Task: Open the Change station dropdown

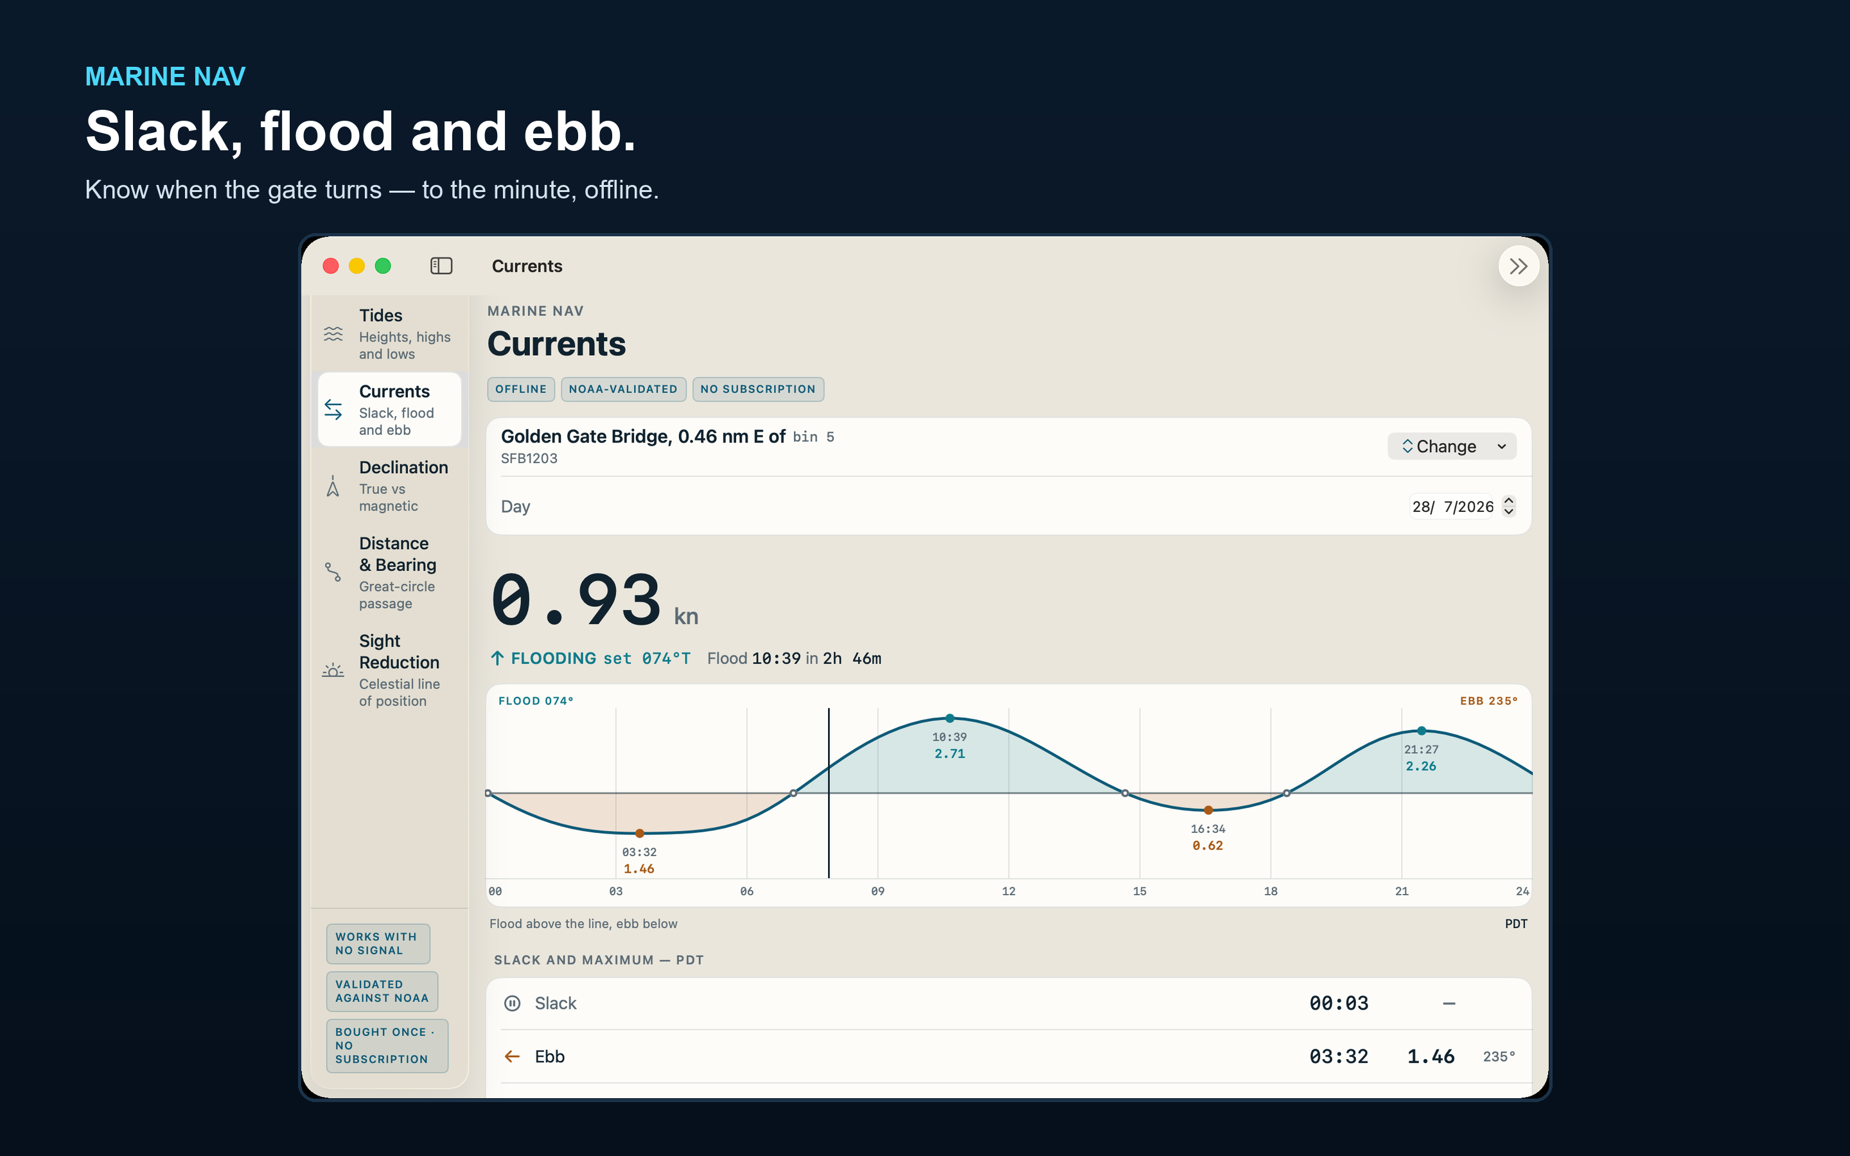Action: pos(1452,446)
